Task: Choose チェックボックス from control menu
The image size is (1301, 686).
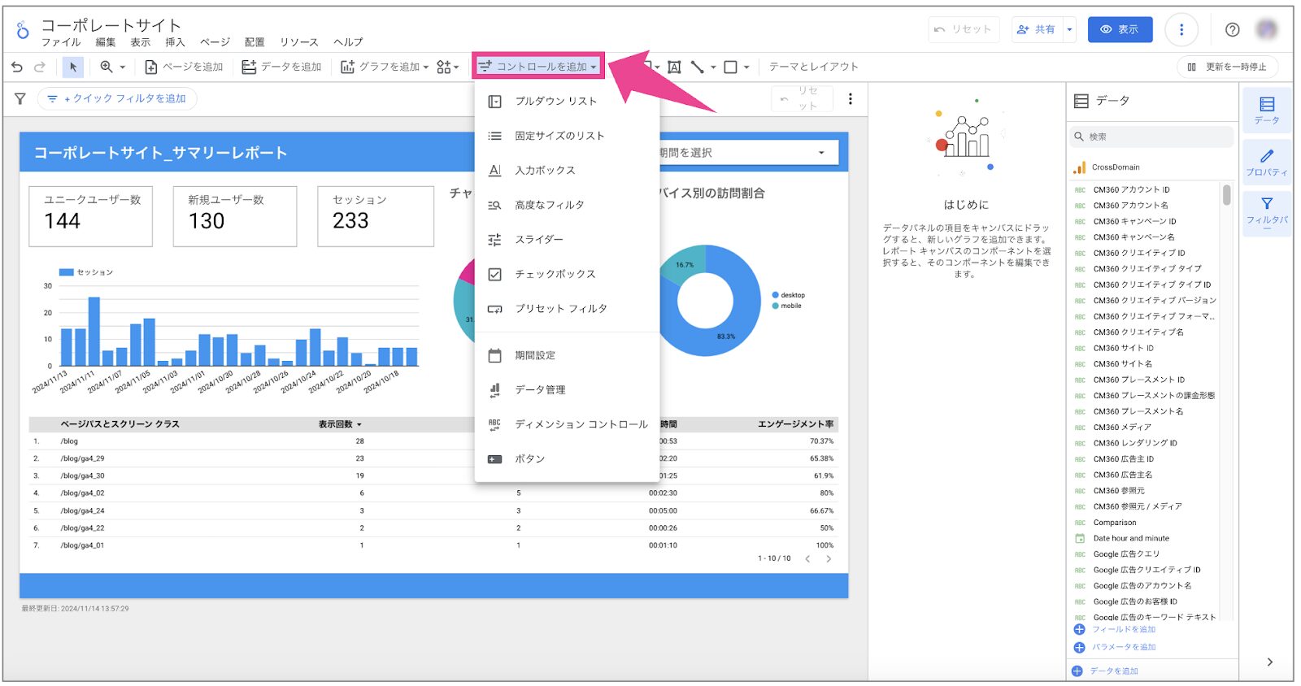Action: [567, 274]
